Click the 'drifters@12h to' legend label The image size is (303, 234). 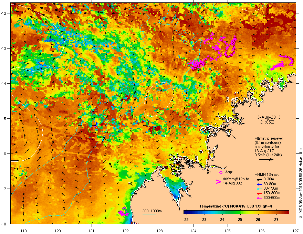point(236,179)
